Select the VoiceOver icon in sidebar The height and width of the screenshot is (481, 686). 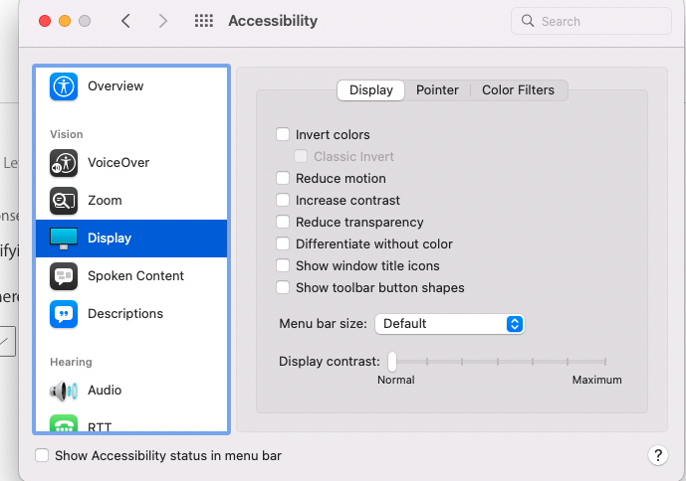(64, 163)
